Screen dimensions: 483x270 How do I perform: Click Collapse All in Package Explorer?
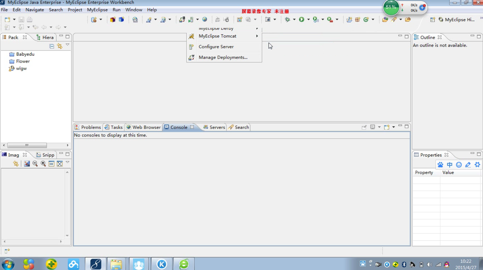[x=52, y=46]
